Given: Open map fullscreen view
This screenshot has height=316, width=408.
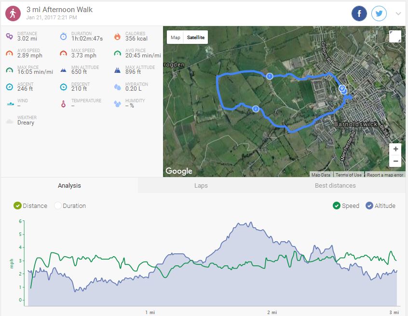Looking at the screenshot, I should [x=395, y=37].
